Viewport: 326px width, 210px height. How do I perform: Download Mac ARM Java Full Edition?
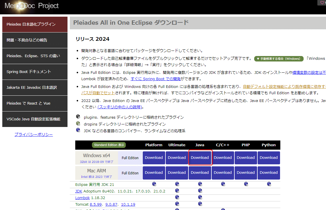[x=200, y=173]
